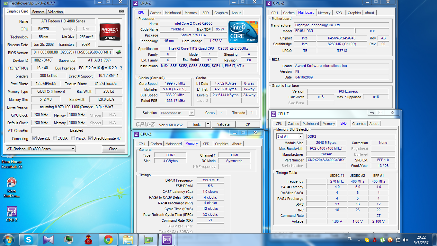The height and width of the screenshot is (246, 437).
Task: Click the Validate button in CPU-Z
Action: [x=223, y=124]
